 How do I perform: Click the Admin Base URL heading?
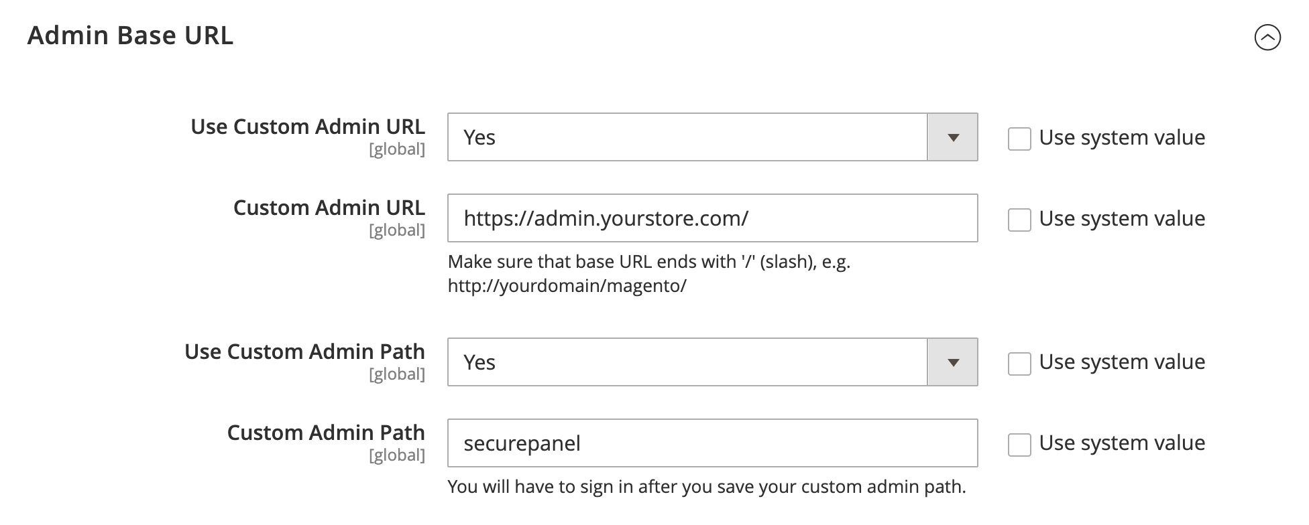(129, 35)
